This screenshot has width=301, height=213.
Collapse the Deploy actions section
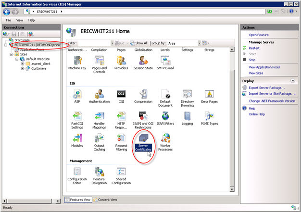click(x=293, y=81)
